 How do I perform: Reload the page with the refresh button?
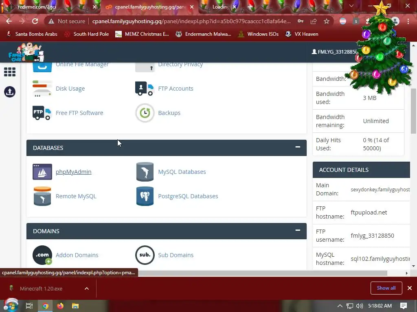[35, 21]
